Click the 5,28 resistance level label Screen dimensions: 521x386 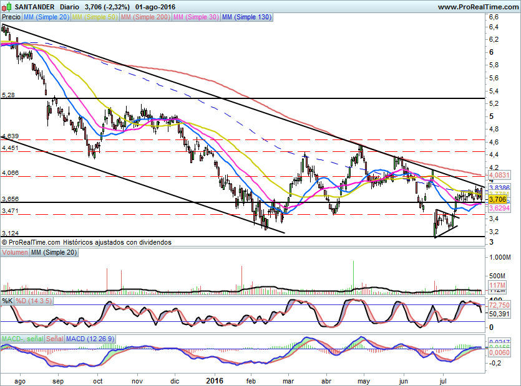tap(8, 95)
